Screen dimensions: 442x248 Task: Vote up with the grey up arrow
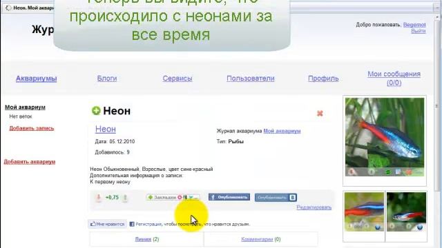tap(125, 198)
